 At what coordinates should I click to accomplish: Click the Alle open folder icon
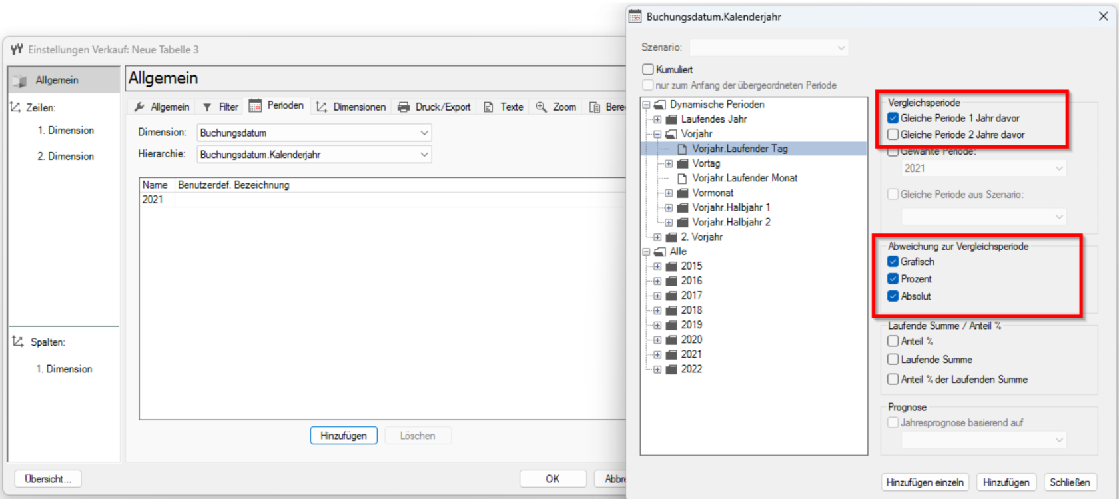(x=660, y=252)
